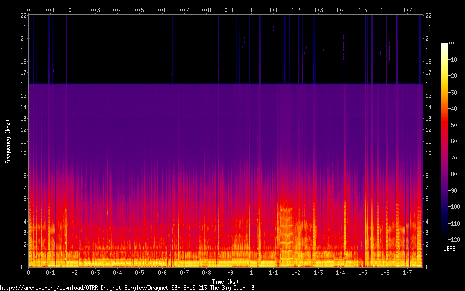Select the 1.7 marker on top time axis
Viewport: 465px width, 291px height.
(407, 10)
